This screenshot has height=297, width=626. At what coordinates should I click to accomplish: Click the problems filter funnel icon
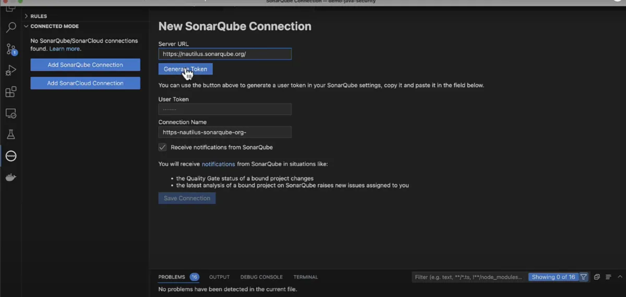(584, 277)
